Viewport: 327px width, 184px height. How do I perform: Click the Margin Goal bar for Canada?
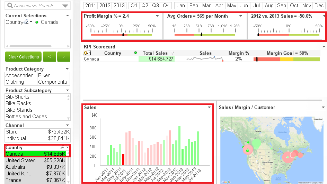click(286, 59)
